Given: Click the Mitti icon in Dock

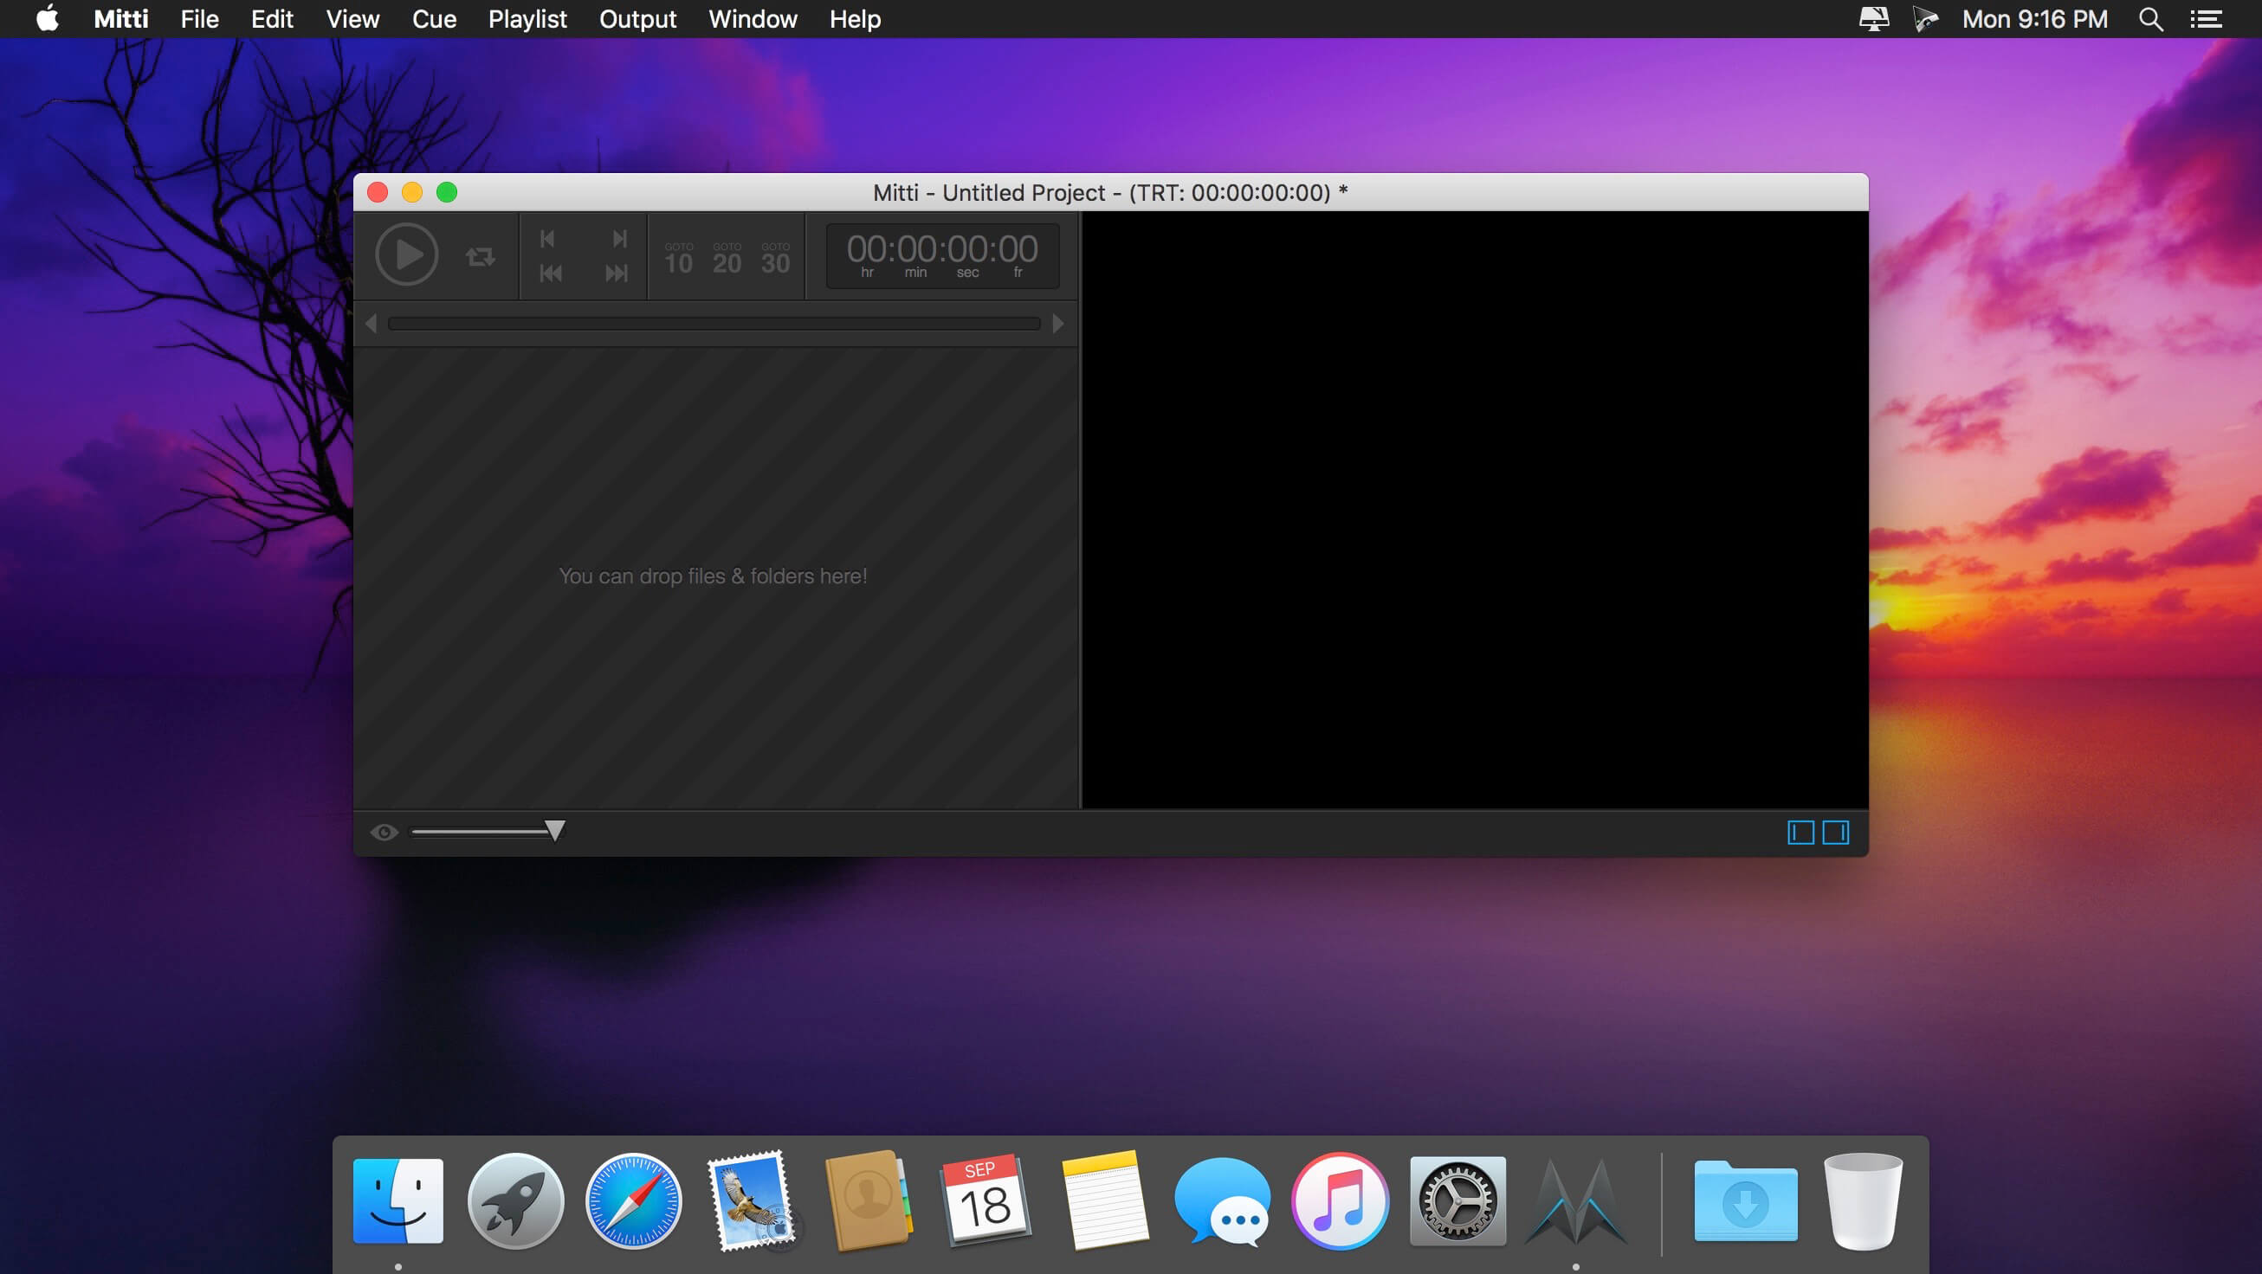Looking at the screenshot, I should (1575, 1202).
